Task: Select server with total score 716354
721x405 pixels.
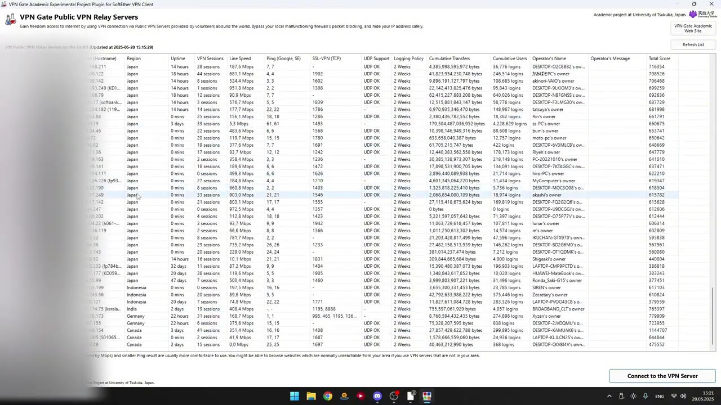Action: coord(383,67)
